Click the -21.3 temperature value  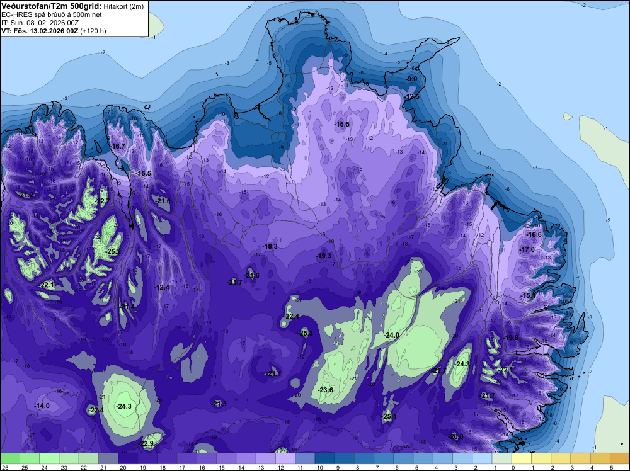tap(219, 404)
